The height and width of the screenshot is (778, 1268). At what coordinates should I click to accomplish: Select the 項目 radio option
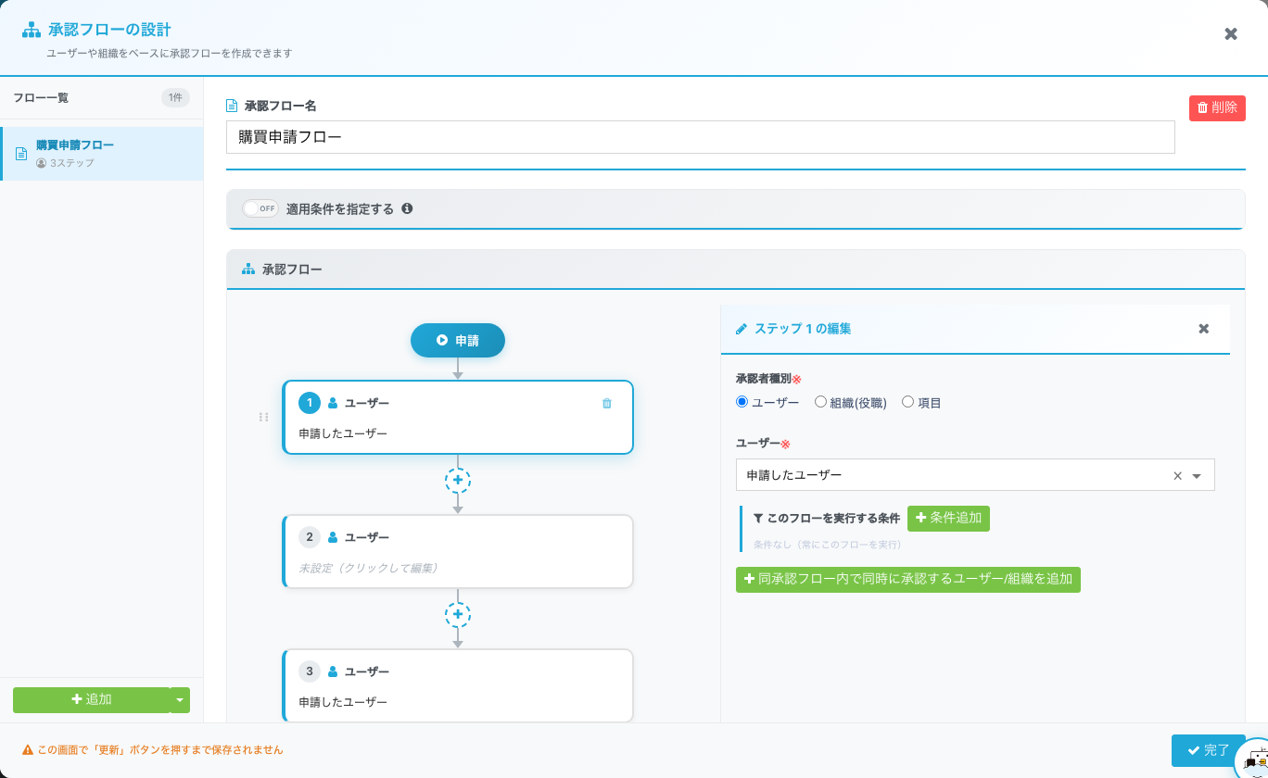pos(907,402)
